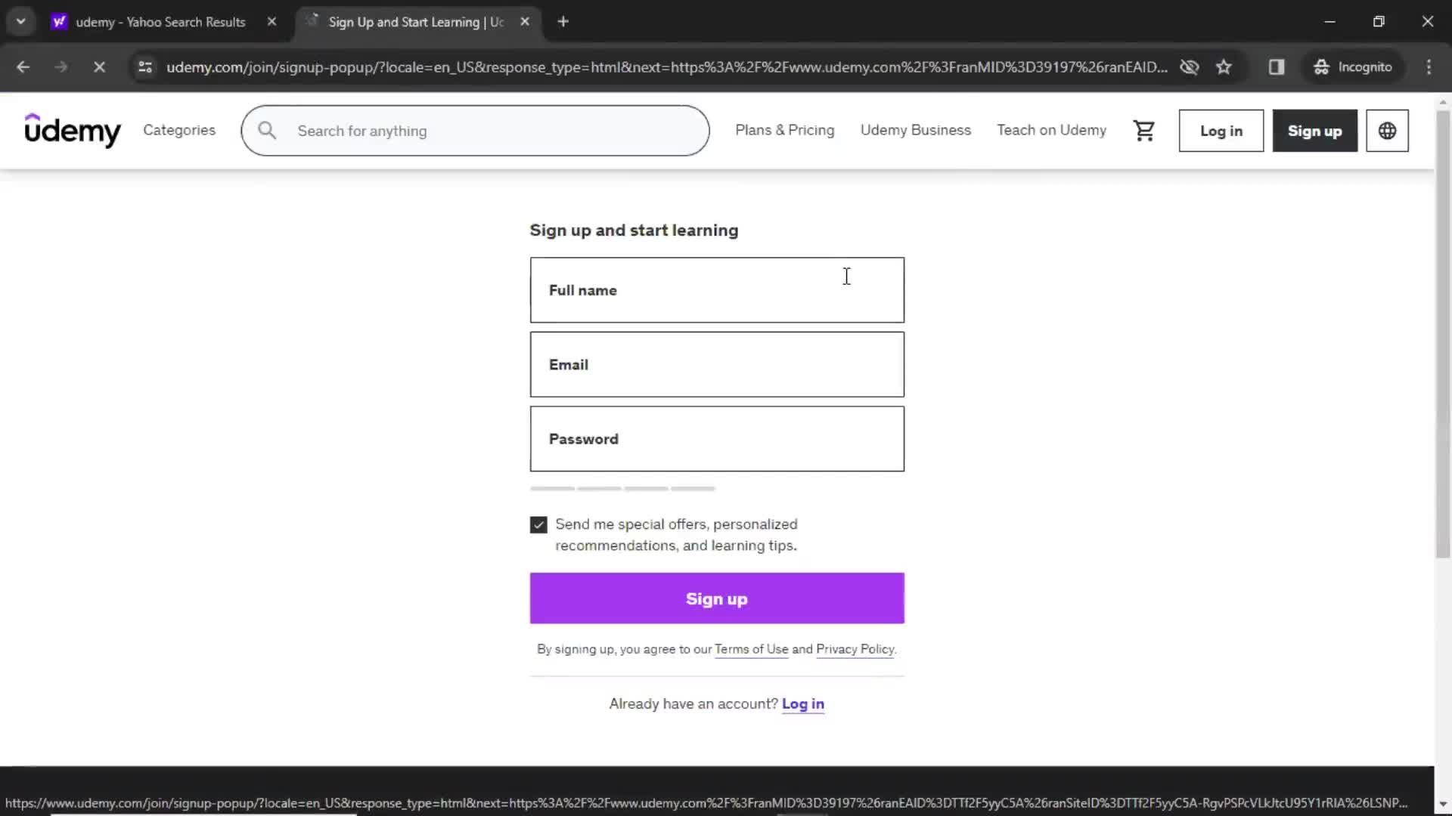Uncheck special offers recommendations checkbox

pyautogui.click(x=538, y=523)
